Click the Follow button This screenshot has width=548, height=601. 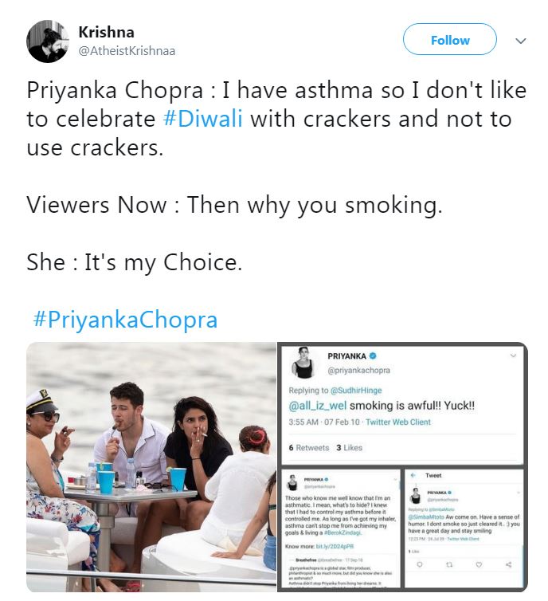tap(449, 40)
